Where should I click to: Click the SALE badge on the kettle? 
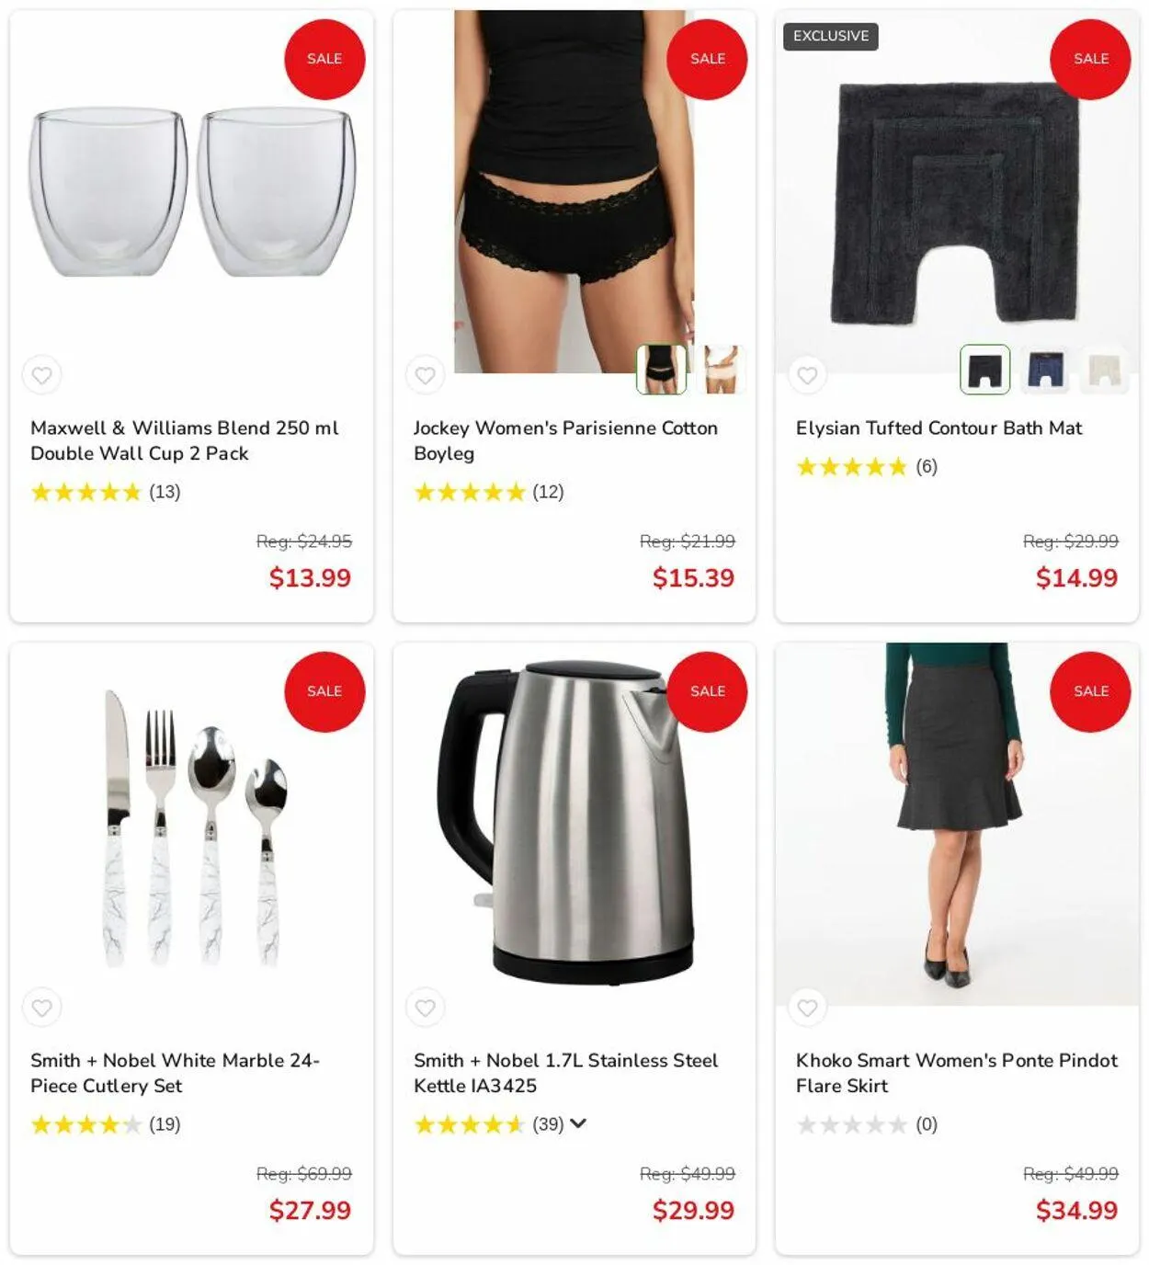(x=707, y=691)
